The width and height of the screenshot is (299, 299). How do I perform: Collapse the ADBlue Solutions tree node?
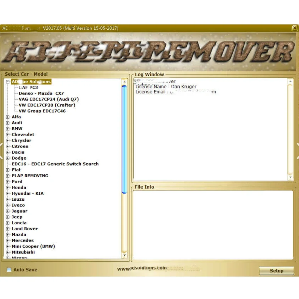click(8, 82)
